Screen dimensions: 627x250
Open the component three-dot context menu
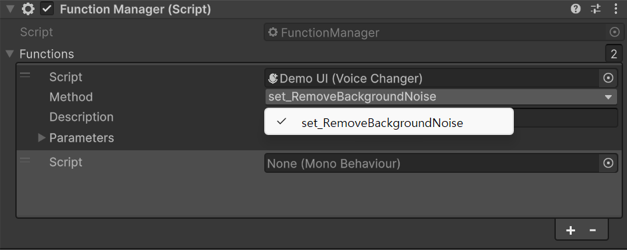(616, 9)
